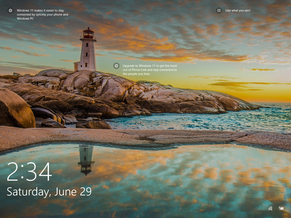Open the 'Like what you see?' feedback link
The image size is (291, 218).
click(238, 10)
